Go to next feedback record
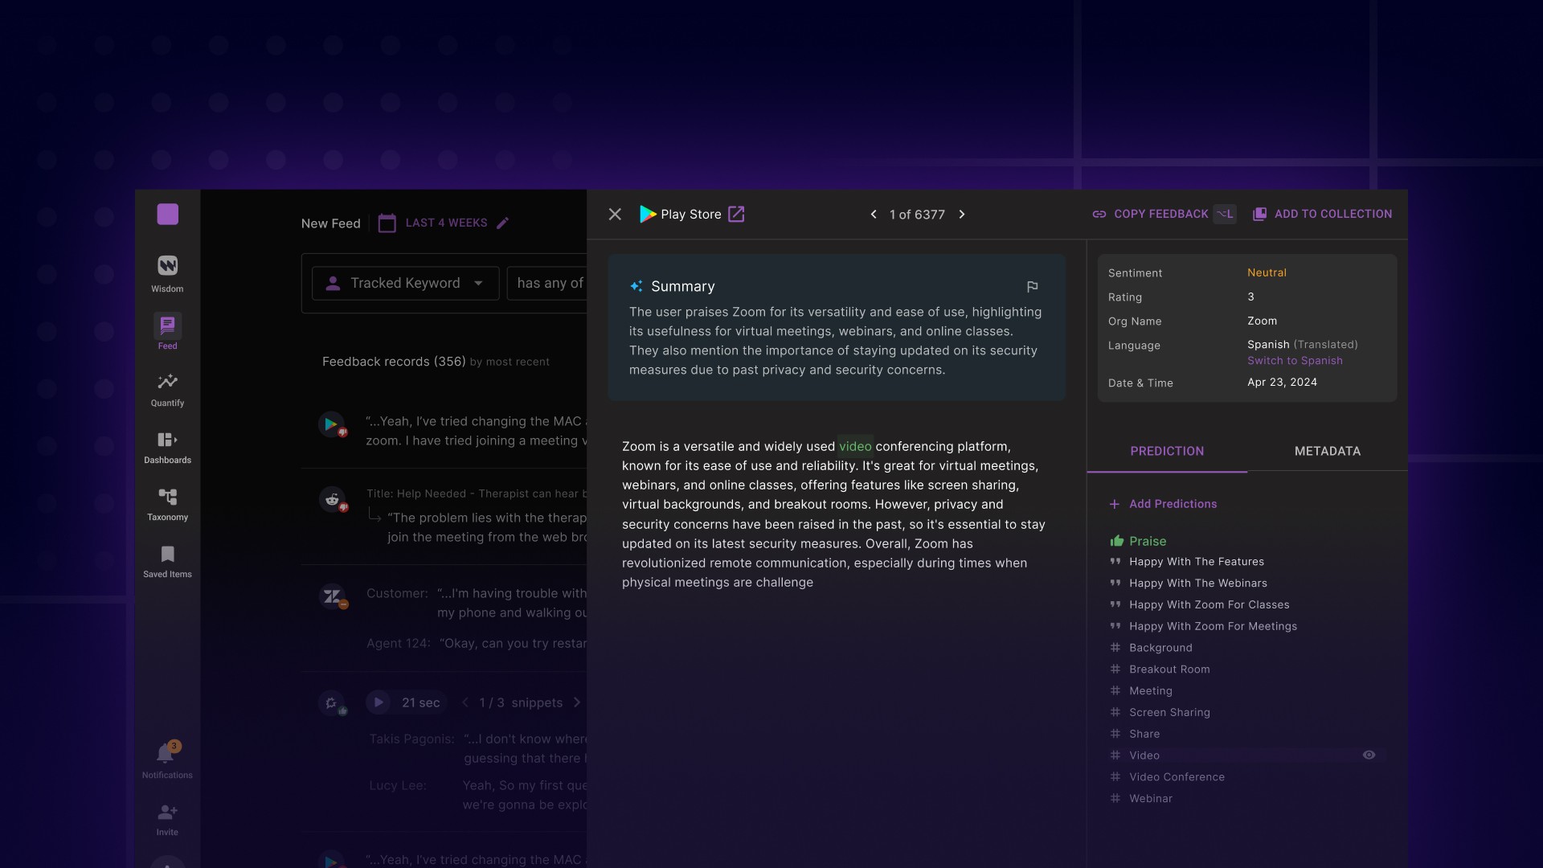The image size is (1543, 868). (x=962, y=214)
